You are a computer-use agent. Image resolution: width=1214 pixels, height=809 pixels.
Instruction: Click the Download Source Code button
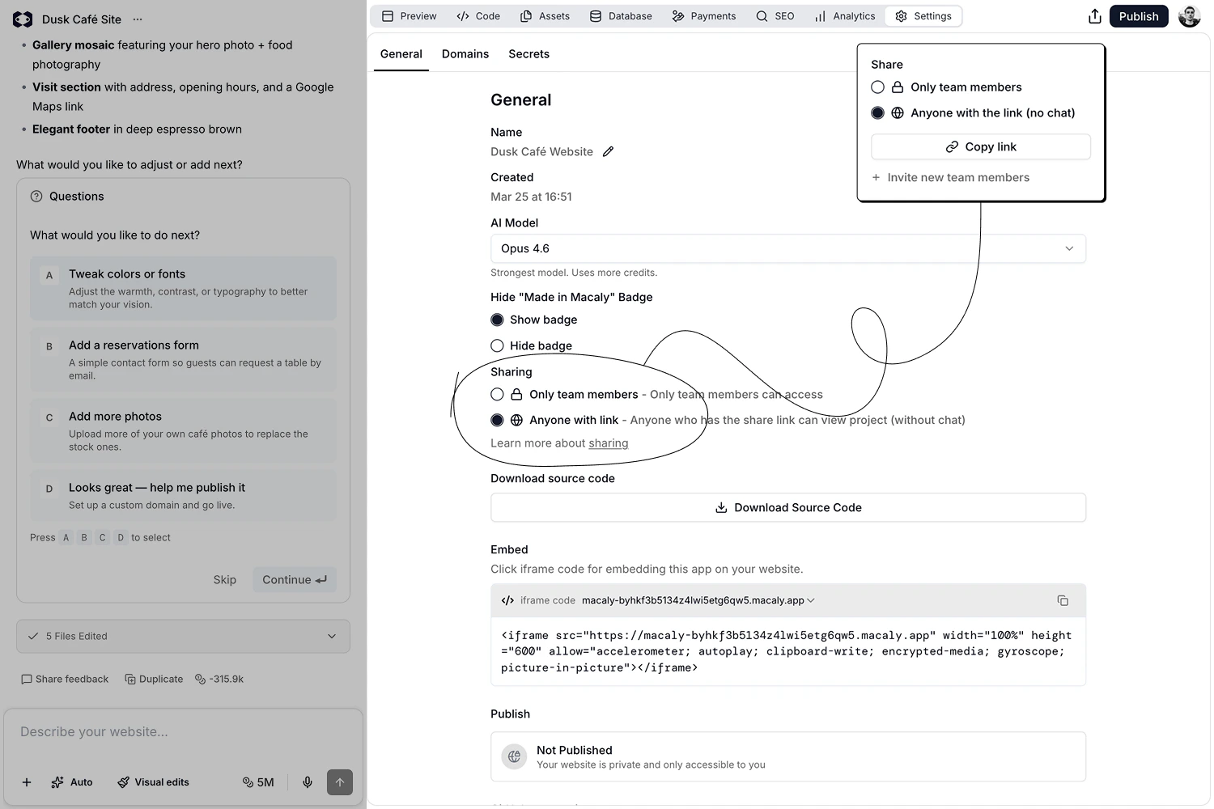point(787,507)
